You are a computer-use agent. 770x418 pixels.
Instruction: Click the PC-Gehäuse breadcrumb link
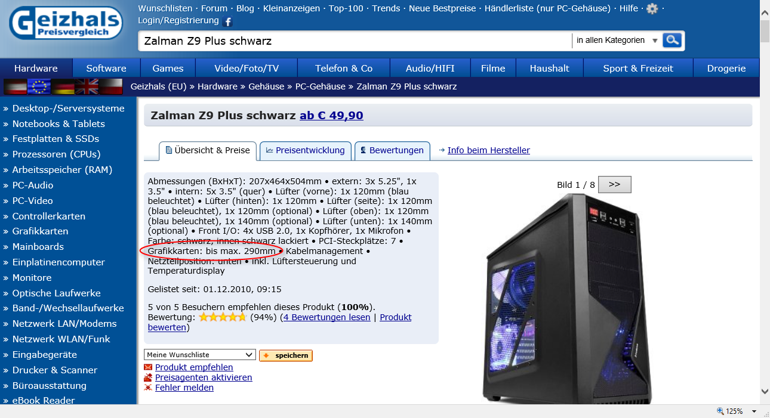321,86
